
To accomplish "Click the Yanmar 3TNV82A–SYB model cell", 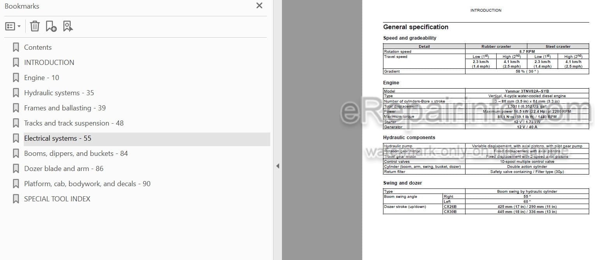I will click(x=527, y=91).
